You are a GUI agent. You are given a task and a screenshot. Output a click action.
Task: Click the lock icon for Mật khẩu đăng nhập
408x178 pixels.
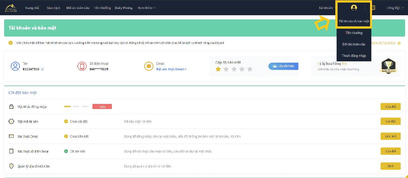tap(11, 106)
